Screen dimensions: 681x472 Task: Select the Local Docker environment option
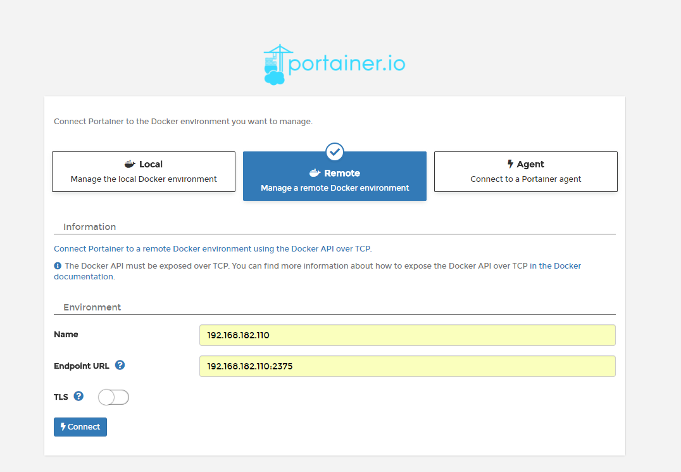[x=144, y=172]
